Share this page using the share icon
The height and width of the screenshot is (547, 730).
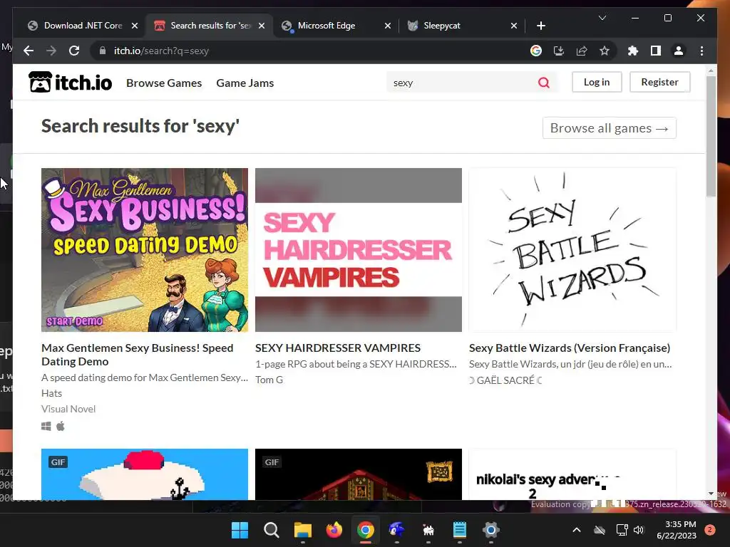(x=582, y=51)
